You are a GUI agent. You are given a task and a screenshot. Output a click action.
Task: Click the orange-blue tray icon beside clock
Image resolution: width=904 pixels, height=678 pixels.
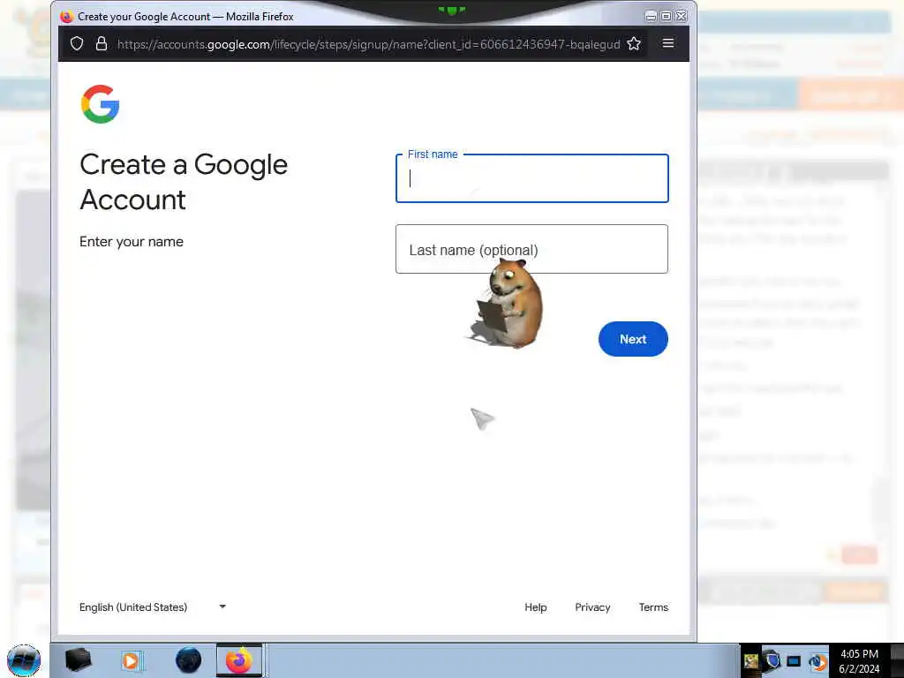(x=817, y=661)
